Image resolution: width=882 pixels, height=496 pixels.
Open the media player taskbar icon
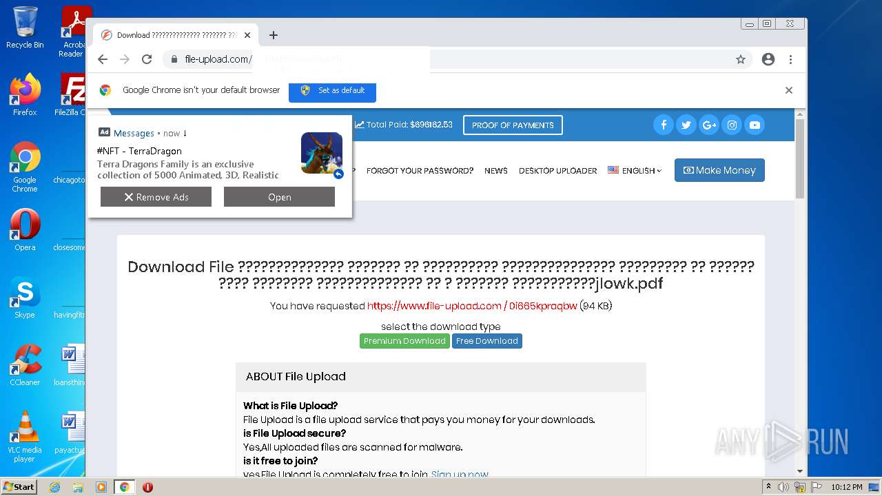click(x=101, y=487)
